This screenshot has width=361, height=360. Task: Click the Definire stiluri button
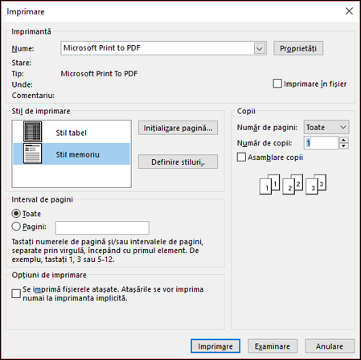(178, 162)
